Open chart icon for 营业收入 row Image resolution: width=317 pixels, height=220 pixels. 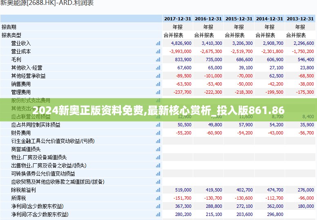click(x=158, y=43)
